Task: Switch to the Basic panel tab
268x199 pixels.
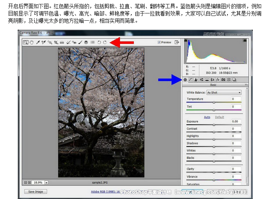Action: (x=185, y=80)
